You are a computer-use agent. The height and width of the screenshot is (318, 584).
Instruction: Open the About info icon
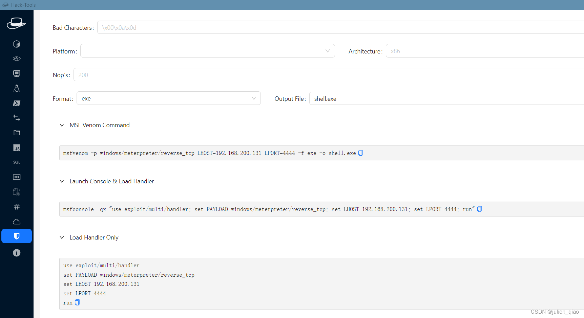click(x=17, y=253)
